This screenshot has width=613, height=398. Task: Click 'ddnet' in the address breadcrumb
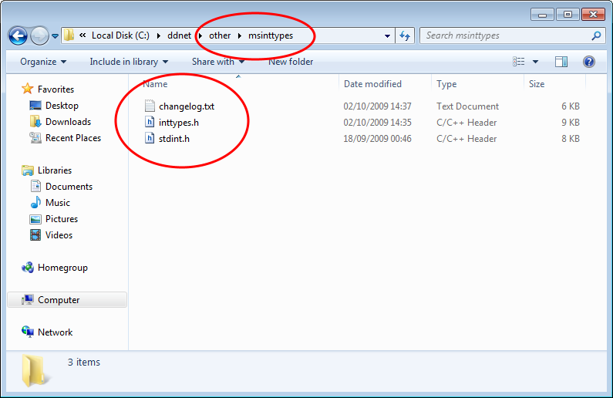[178, 35]
